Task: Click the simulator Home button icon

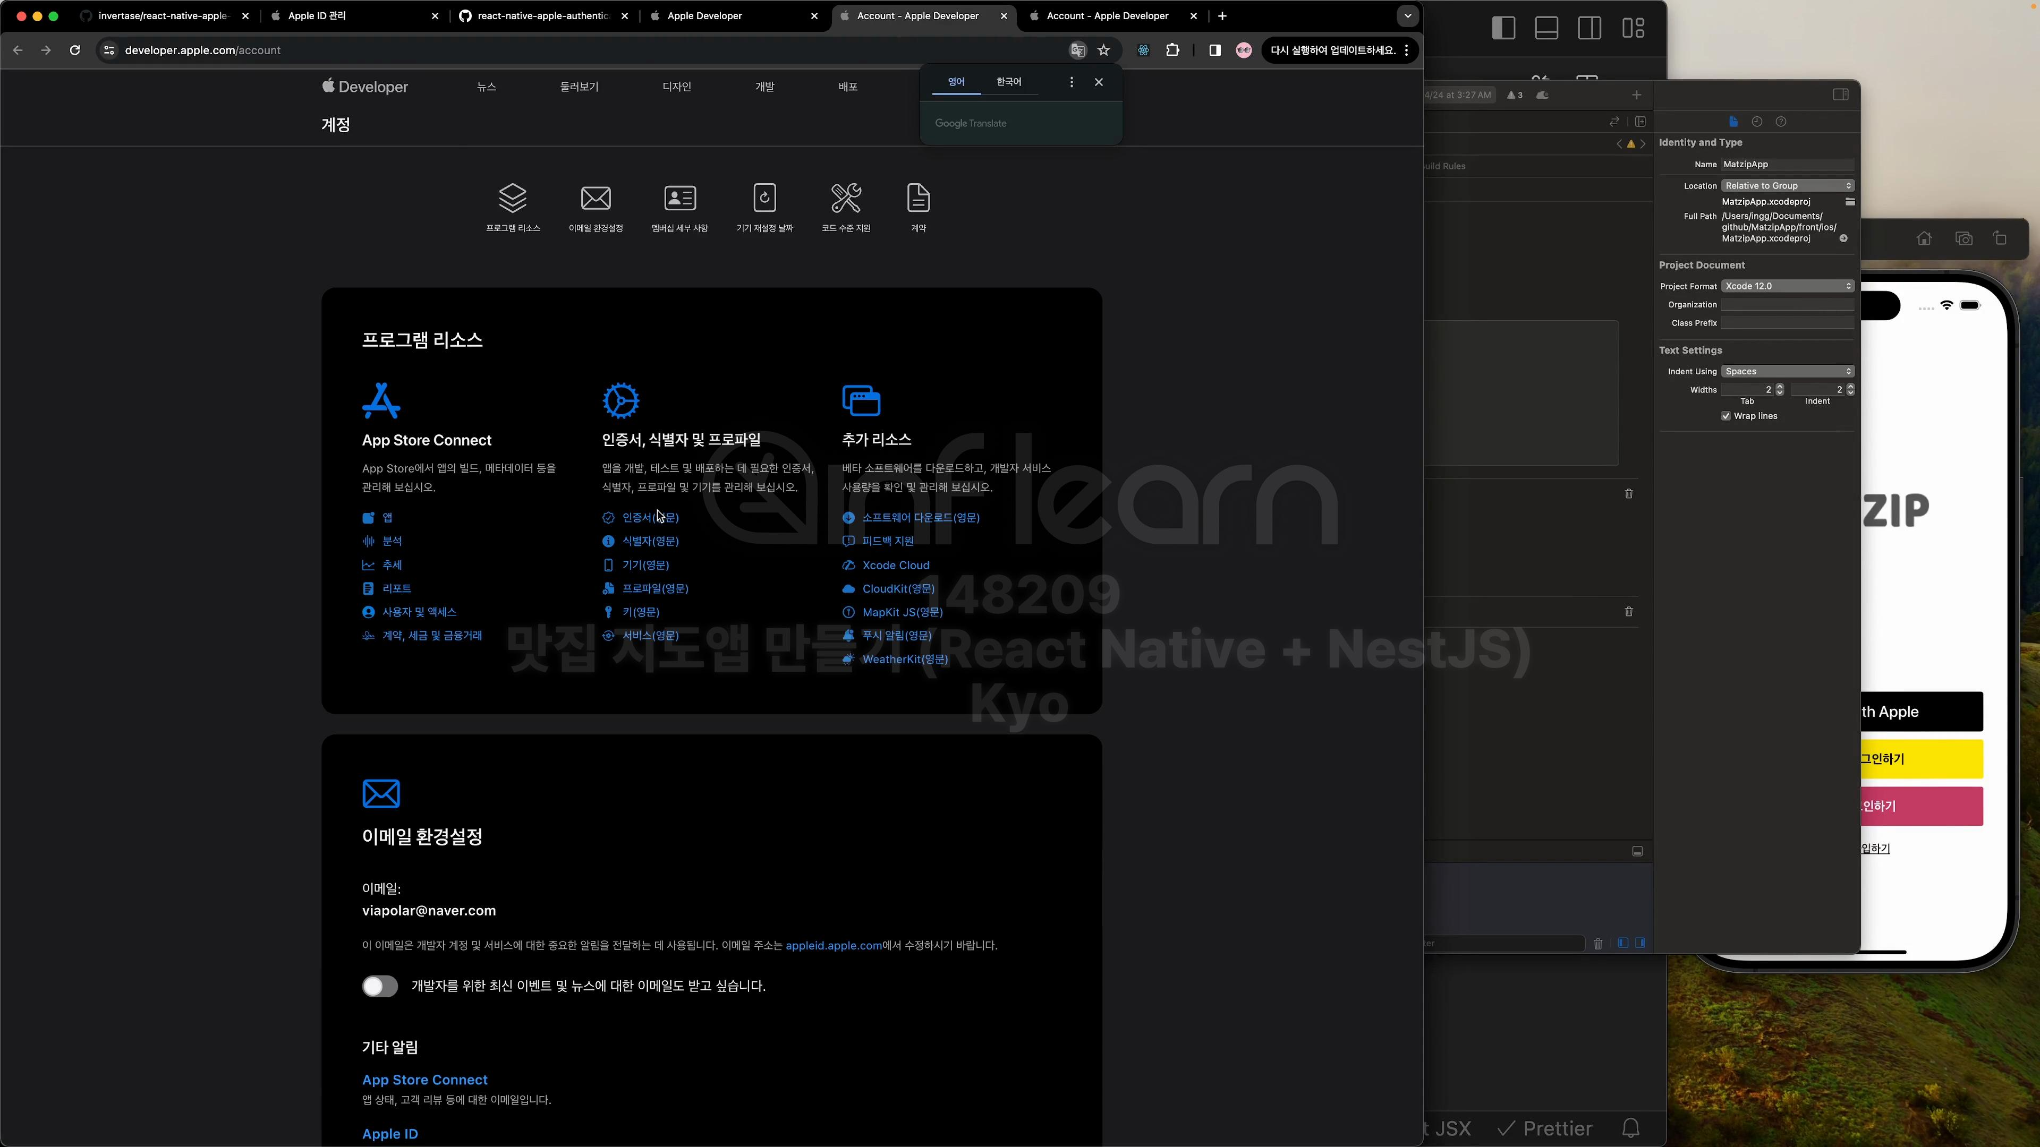Action: (1924, 238)
